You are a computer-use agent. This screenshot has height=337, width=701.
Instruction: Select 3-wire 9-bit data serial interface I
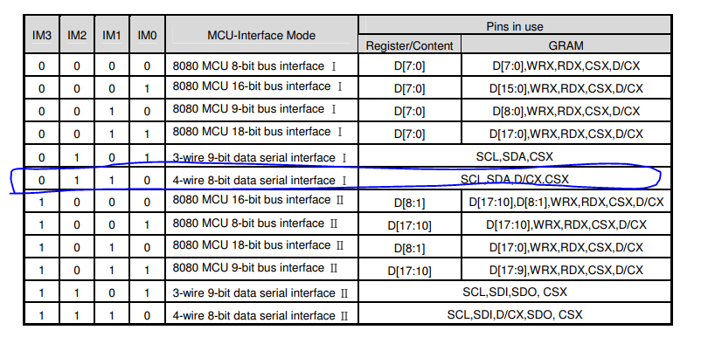pos(260,157)
